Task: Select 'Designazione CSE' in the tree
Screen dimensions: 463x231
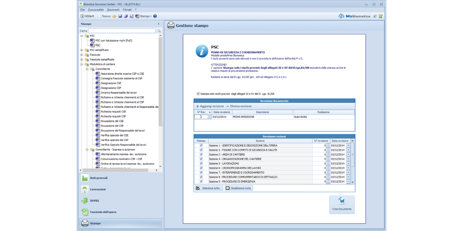Action: (x=111, y=83)
